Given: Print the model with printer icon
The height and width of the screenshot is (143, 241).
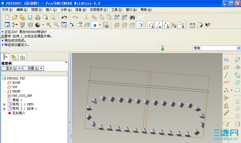Looking at the screenshot, I should click(x=38, y=17).
